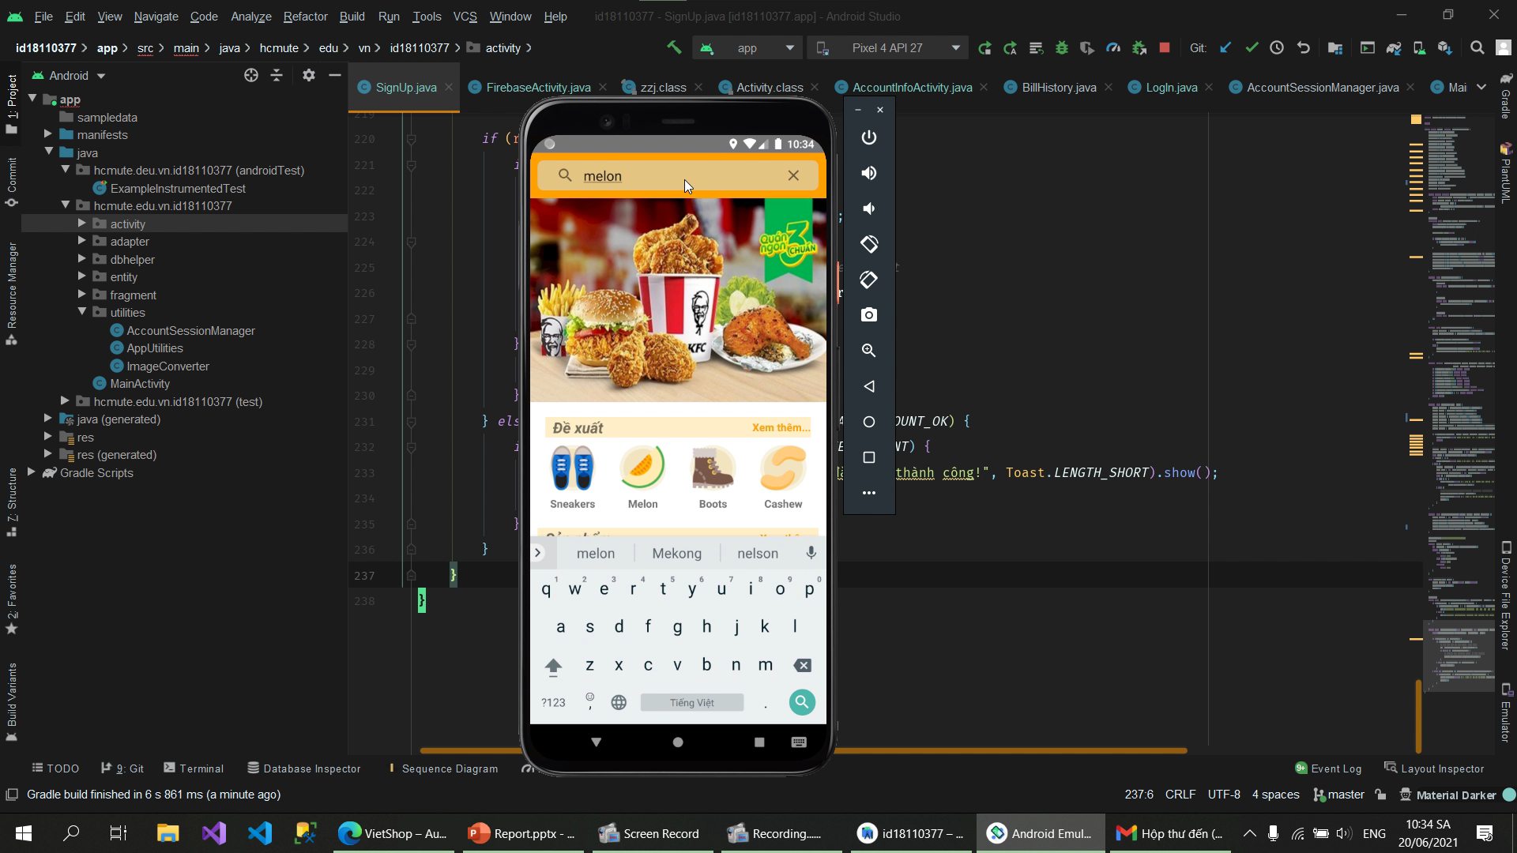This screenshot has height=853, width=1517.
Task: Click the Debug app bug icon
Action: coord(1062,48)
